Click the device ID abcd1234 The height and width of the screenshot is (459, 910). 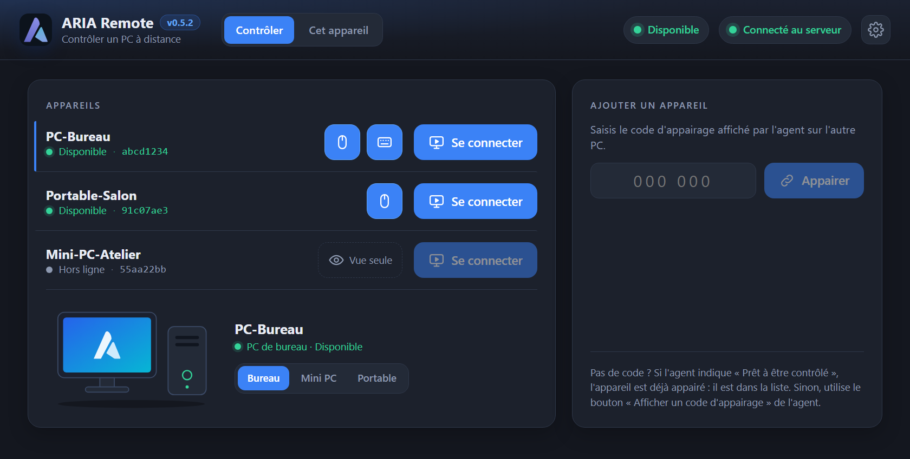coord(145,151)
